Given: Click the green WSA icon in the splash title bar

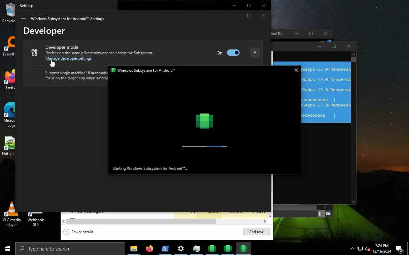Looking at the screenshot, I should coord(113,70).
